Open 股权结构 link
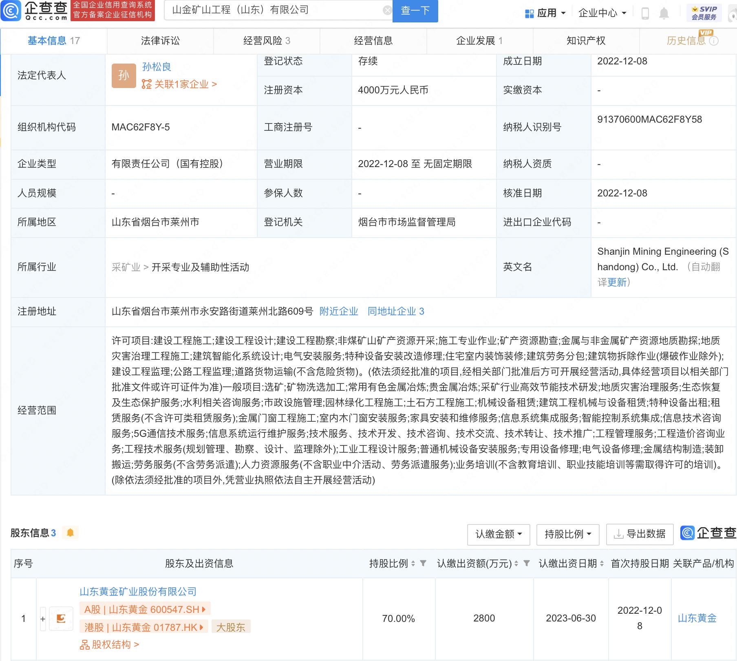 tap(110, 644)
